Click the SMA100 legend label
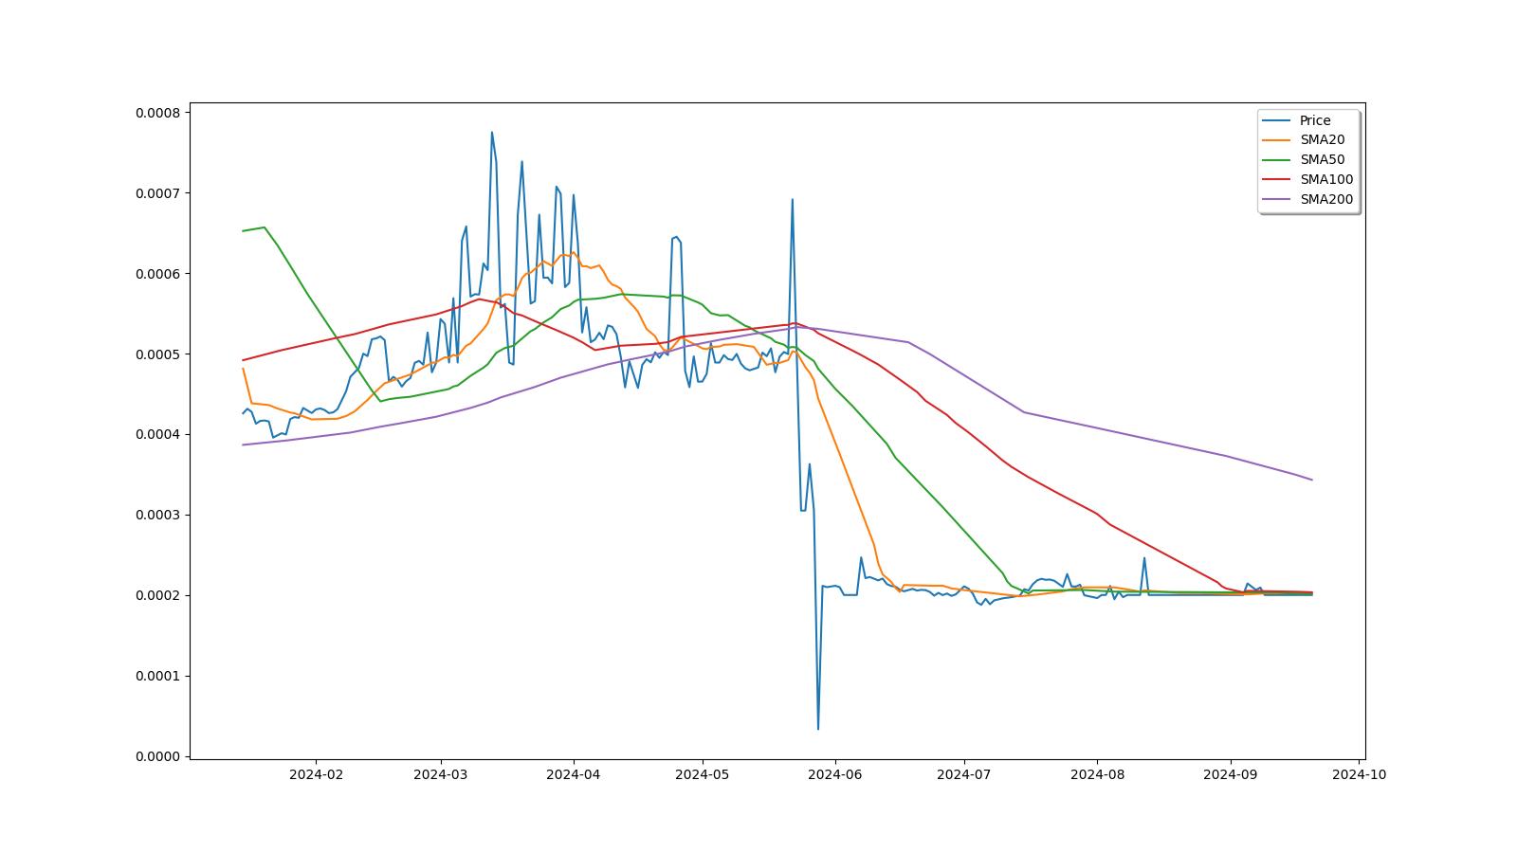1517x853 pixels. (x=1326, y=180)
